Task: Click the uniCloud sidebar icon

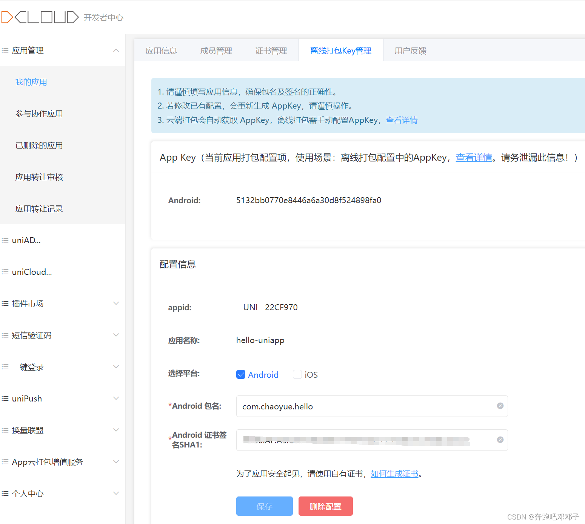Action: [5, 271]
